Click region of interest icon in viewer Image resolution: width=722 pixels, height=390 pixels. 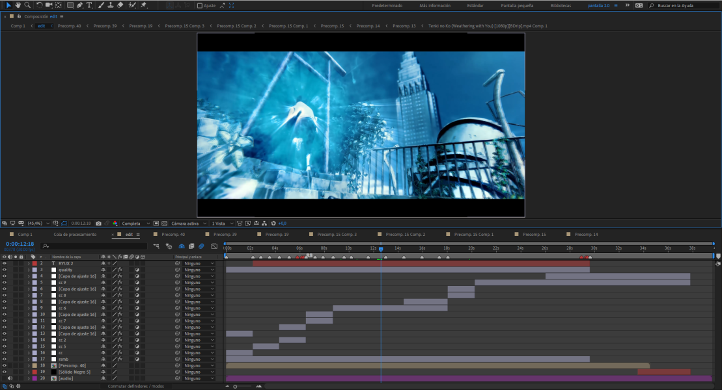[x=156, y=224]
